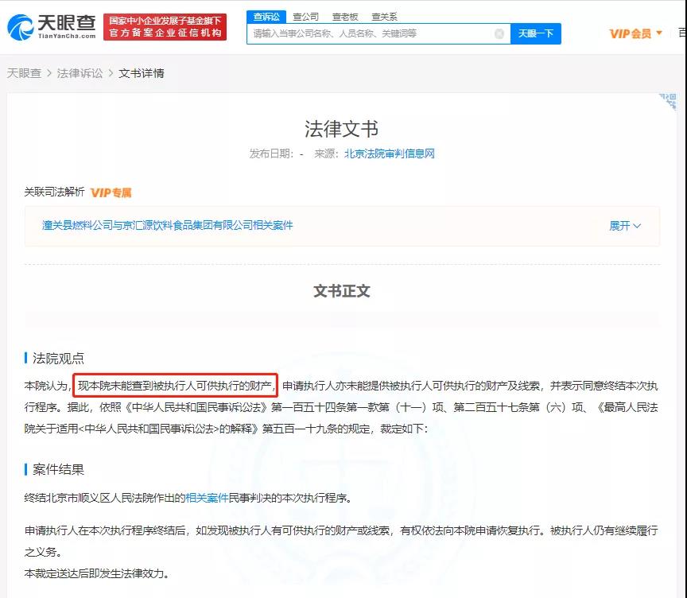Open the VIP会员 dropdown menu

(x=635, y=33)
